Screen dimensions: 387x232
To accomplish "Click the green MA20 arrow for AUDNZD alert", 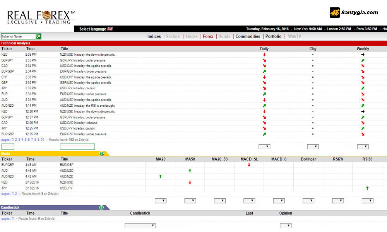I will (160, 176).
